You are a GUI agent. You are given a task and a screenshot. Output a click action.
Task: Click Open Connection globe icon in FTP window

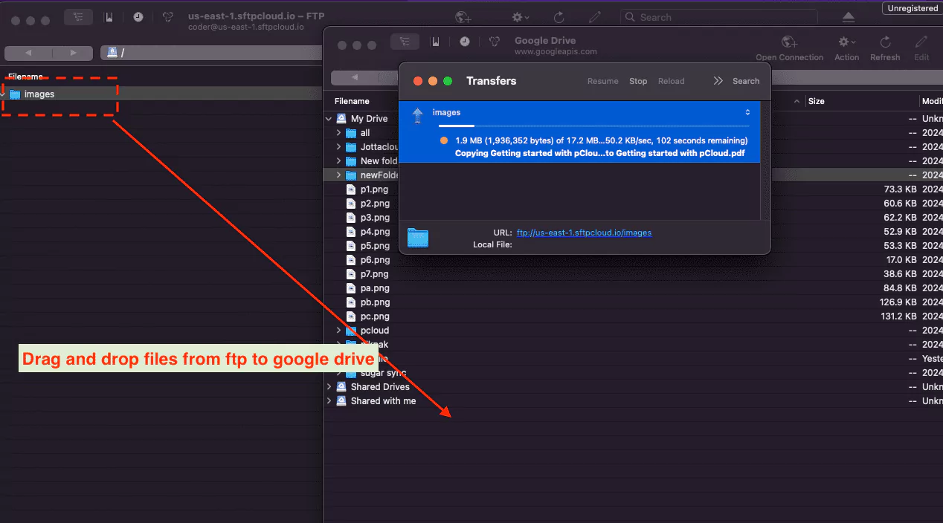tap(463, 17)
